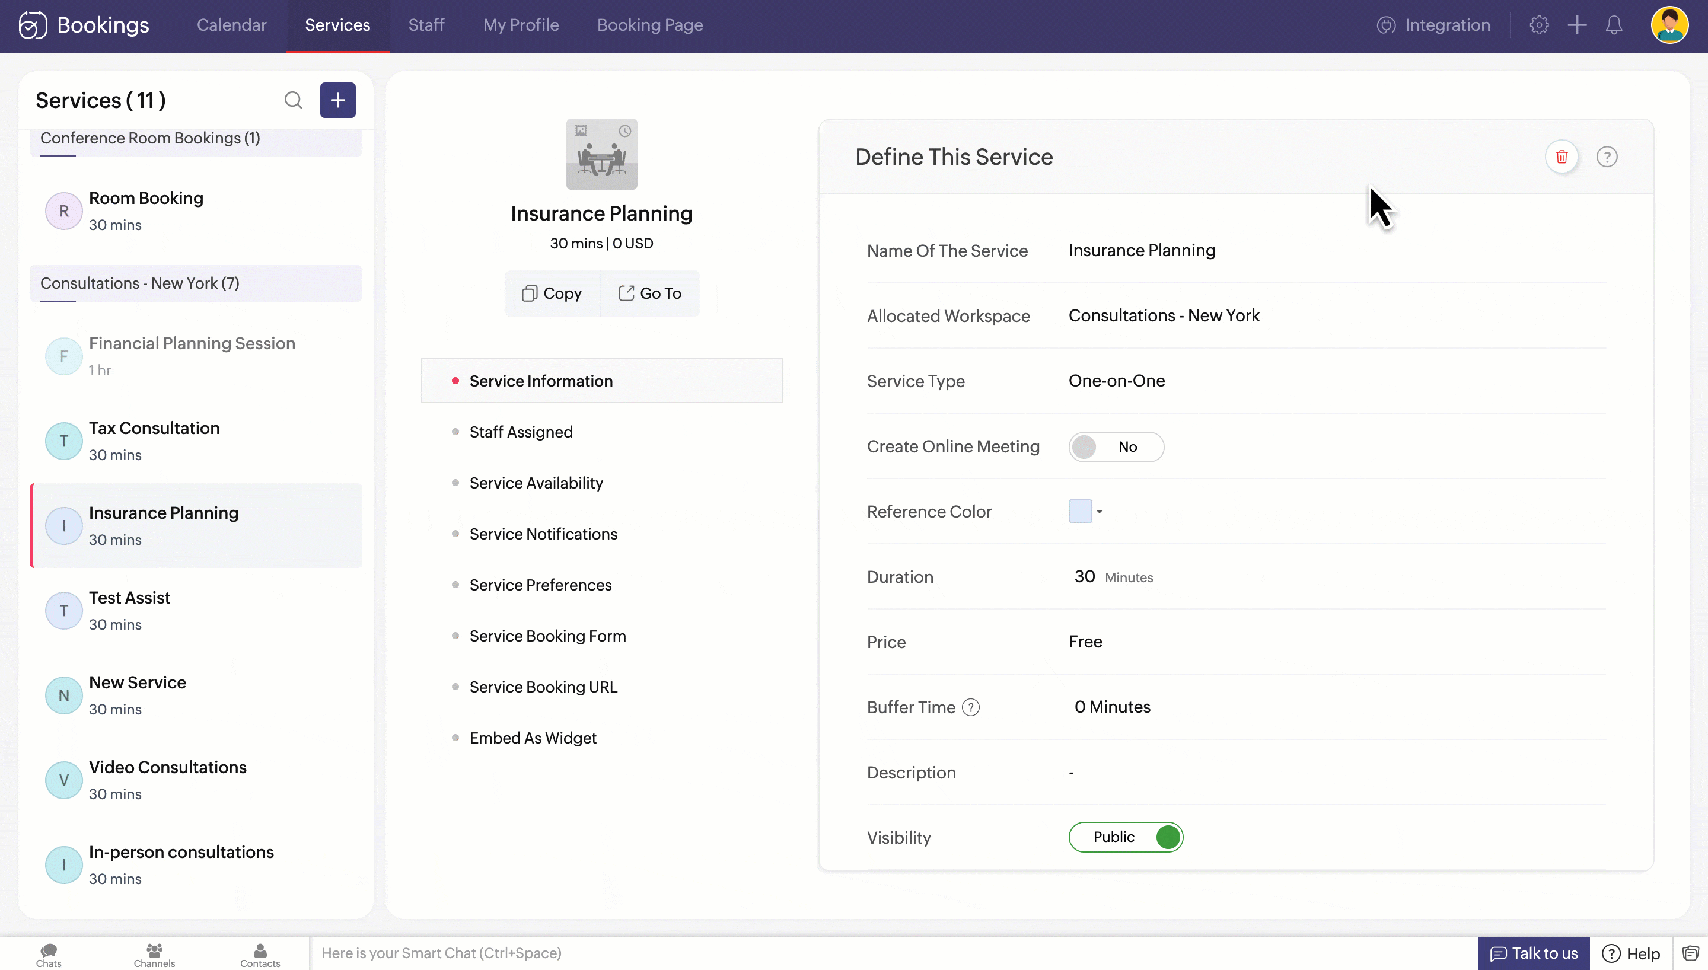This screenshot has width=1708, height=970.
Task: Click the Talk to us button
Action: 1534,953
